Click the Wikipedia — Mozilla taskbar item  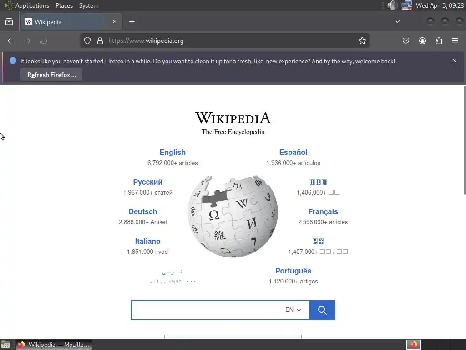click(54, 345)
